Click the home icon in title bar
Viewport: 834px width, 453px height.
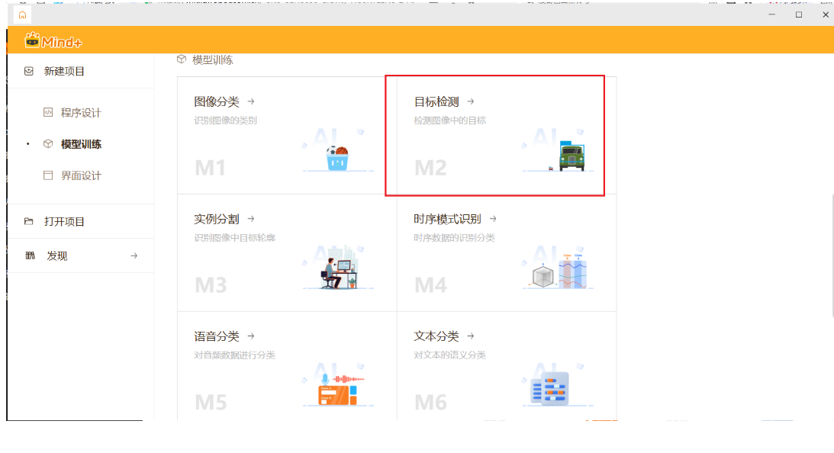tap(22, 14)
